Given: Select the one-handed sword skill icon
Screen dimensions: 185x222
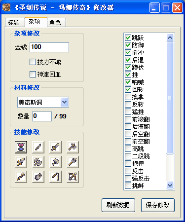Looking at the screenshot, I should (x=55, y=147).
